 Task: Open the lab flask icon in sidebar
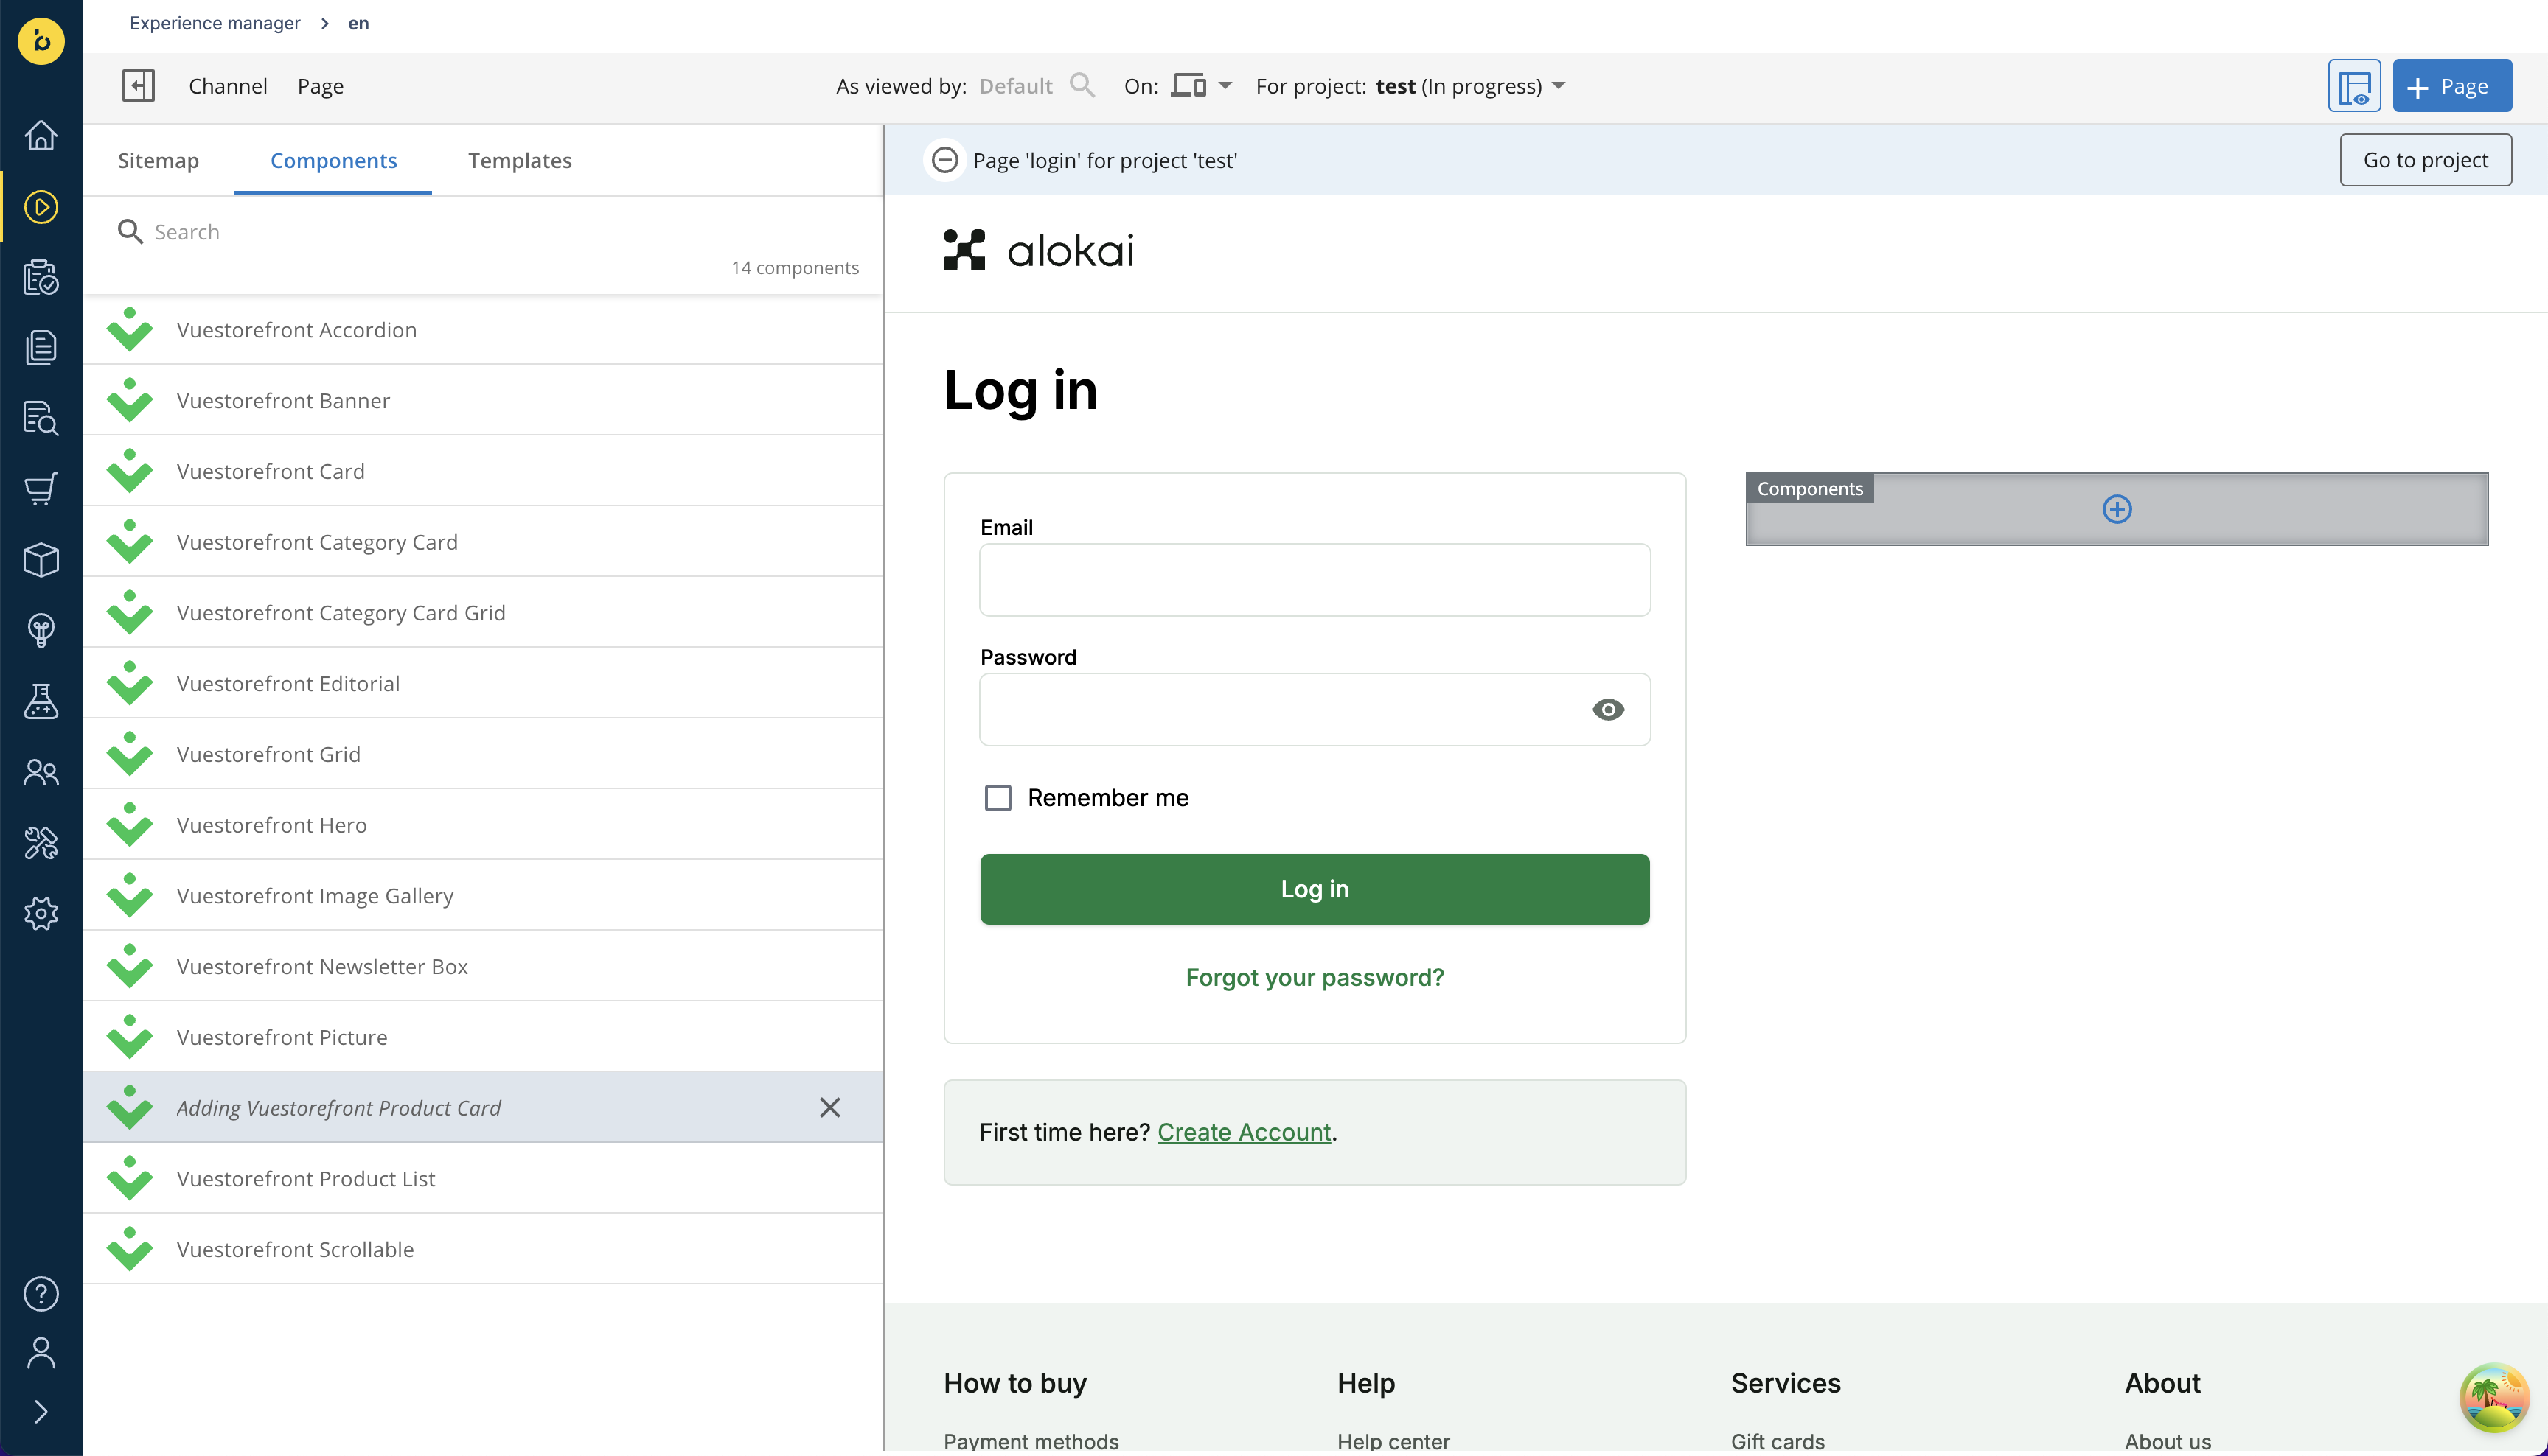click(41, 701)
